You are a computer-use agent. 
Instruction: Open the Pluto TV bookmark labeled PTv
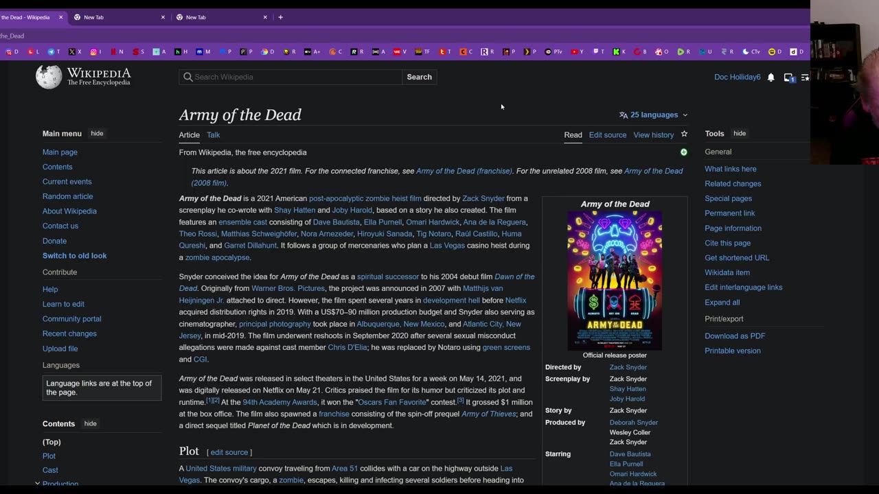(553, 51)
